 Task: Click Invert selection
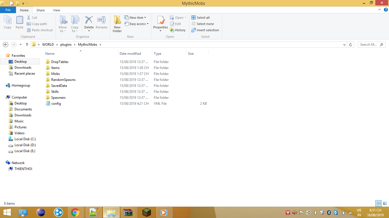[x=205, y=30]
